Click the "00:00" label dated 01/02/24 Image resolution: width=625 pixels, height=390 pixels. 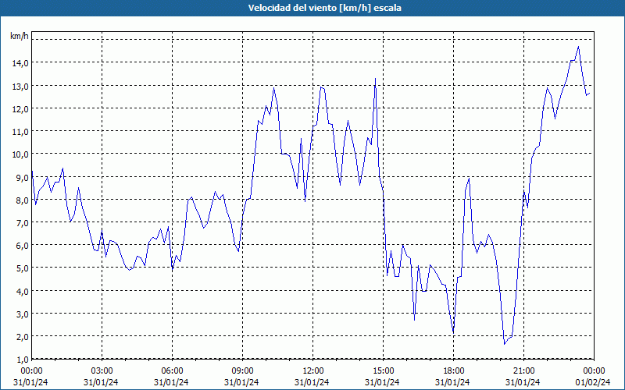point(594,371)
